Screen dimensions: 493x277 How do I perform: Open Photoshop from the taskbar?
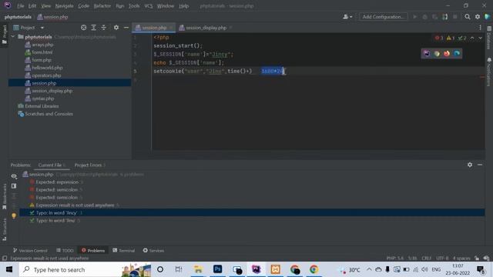217,269
